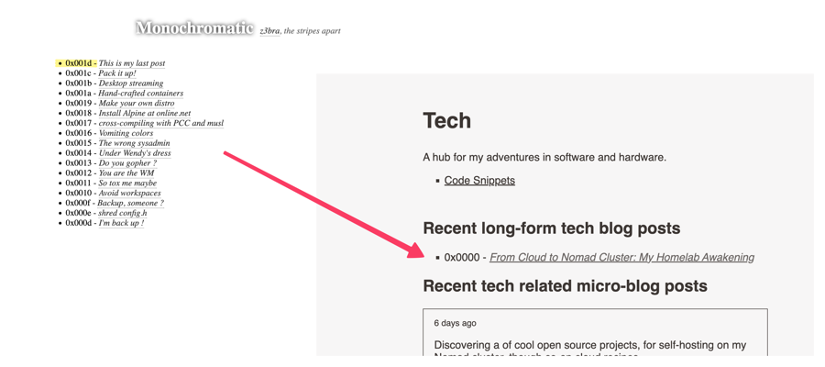825x367 pixels.
Task: Click the 'z3bra' author link in header
Action: 269,31
